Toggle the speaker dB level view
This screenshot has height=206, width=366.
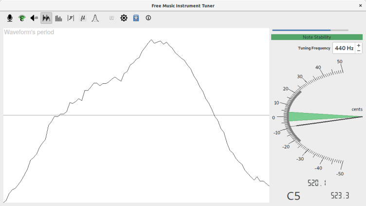(x=34, y=18)
